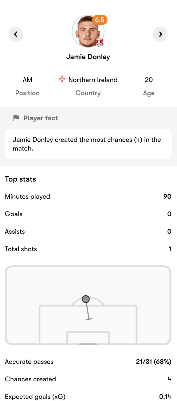
Task: Tap the Northern Ireland flag icon
Action: click(62, 79)
